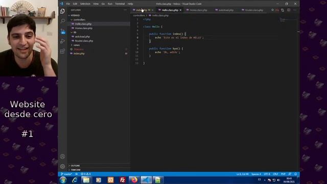
Task: Click the volume icon in system tray
Action: pos(278,180)
